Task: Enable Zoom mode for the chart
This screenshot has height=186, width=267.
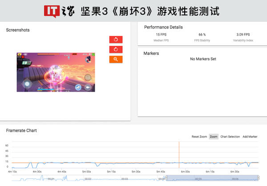Action: pos(214,137)
